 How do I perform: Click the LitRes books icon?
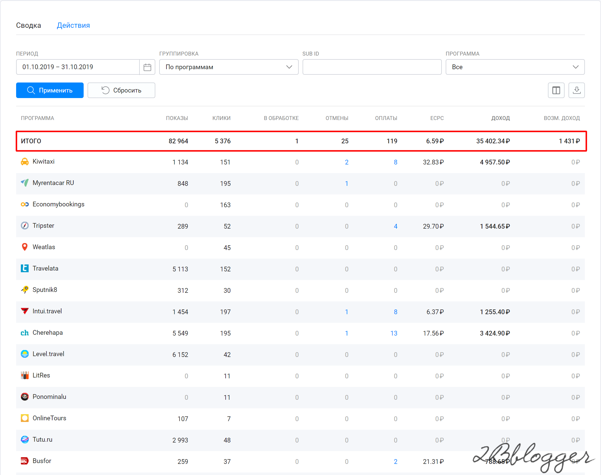point(25,376)
